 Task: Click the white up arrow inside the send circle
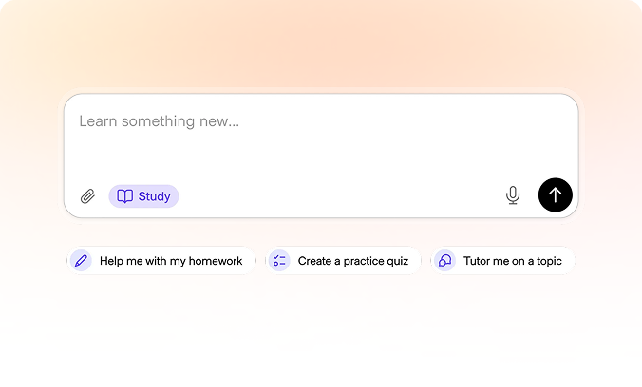pyautogui.click(x=556, y=195)
